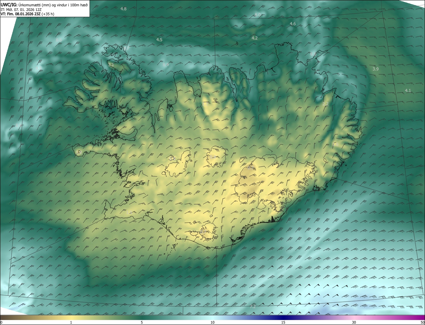Click the initial time line 'IT: Mið. 07. 01. 2026 12Z'
This screenshot has height=325, width=425.
pyautogui.click(x=21, y=10)
